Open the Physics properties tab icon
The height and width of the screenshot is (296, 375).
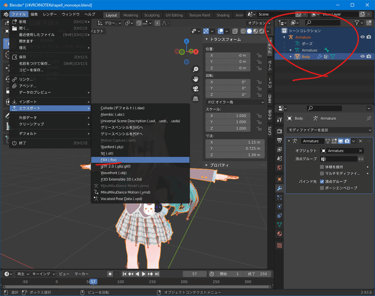(x=279, y=206)
